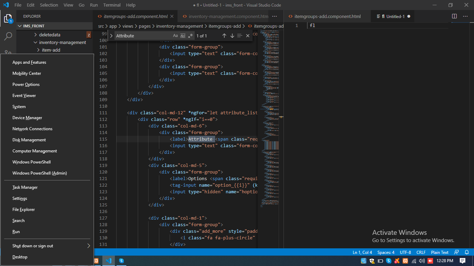Click 'src' in the breadcrumb
474x266 pixels.
(x=101, y=26)
